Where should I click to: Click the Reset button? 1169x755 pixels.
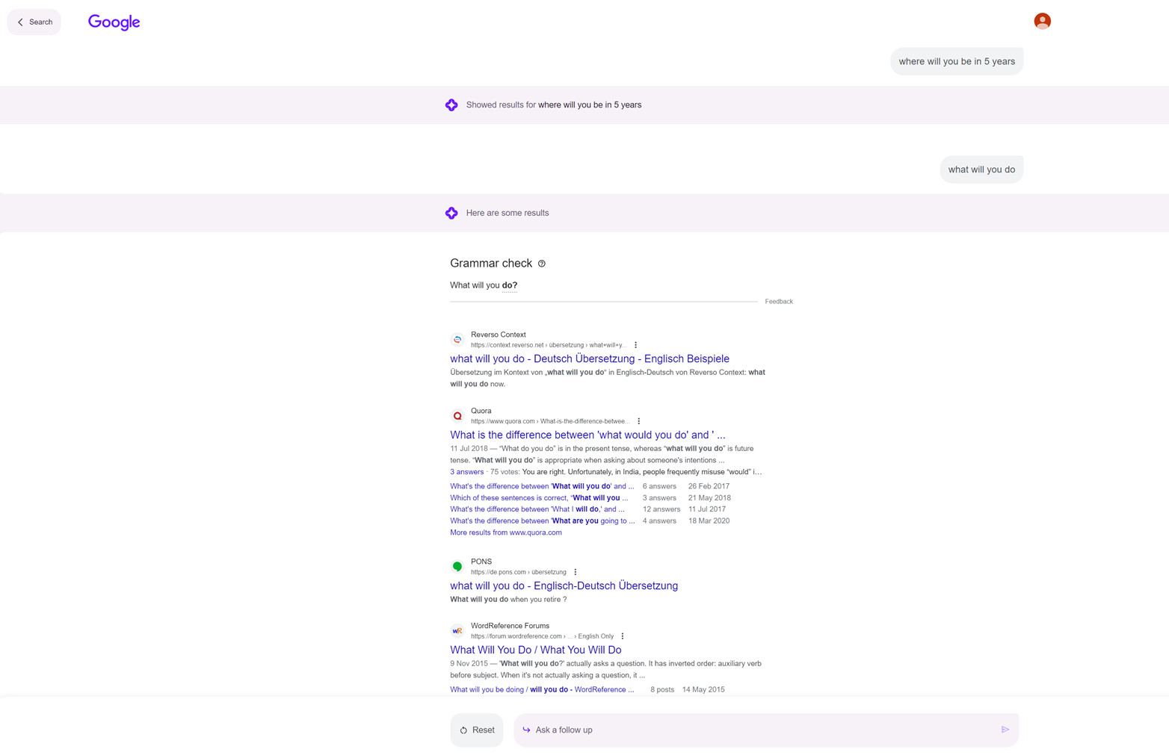[x=476, y=730]
